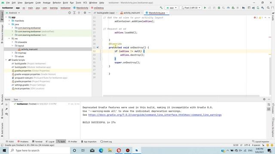Expand the mipmap folder
The height and width of the screenshot is (154, 275).
pyautogui.click(x=12, y=53)
